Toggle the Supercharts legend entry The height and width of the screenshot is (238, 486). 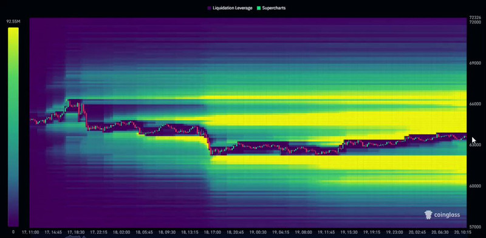point(271,8)
